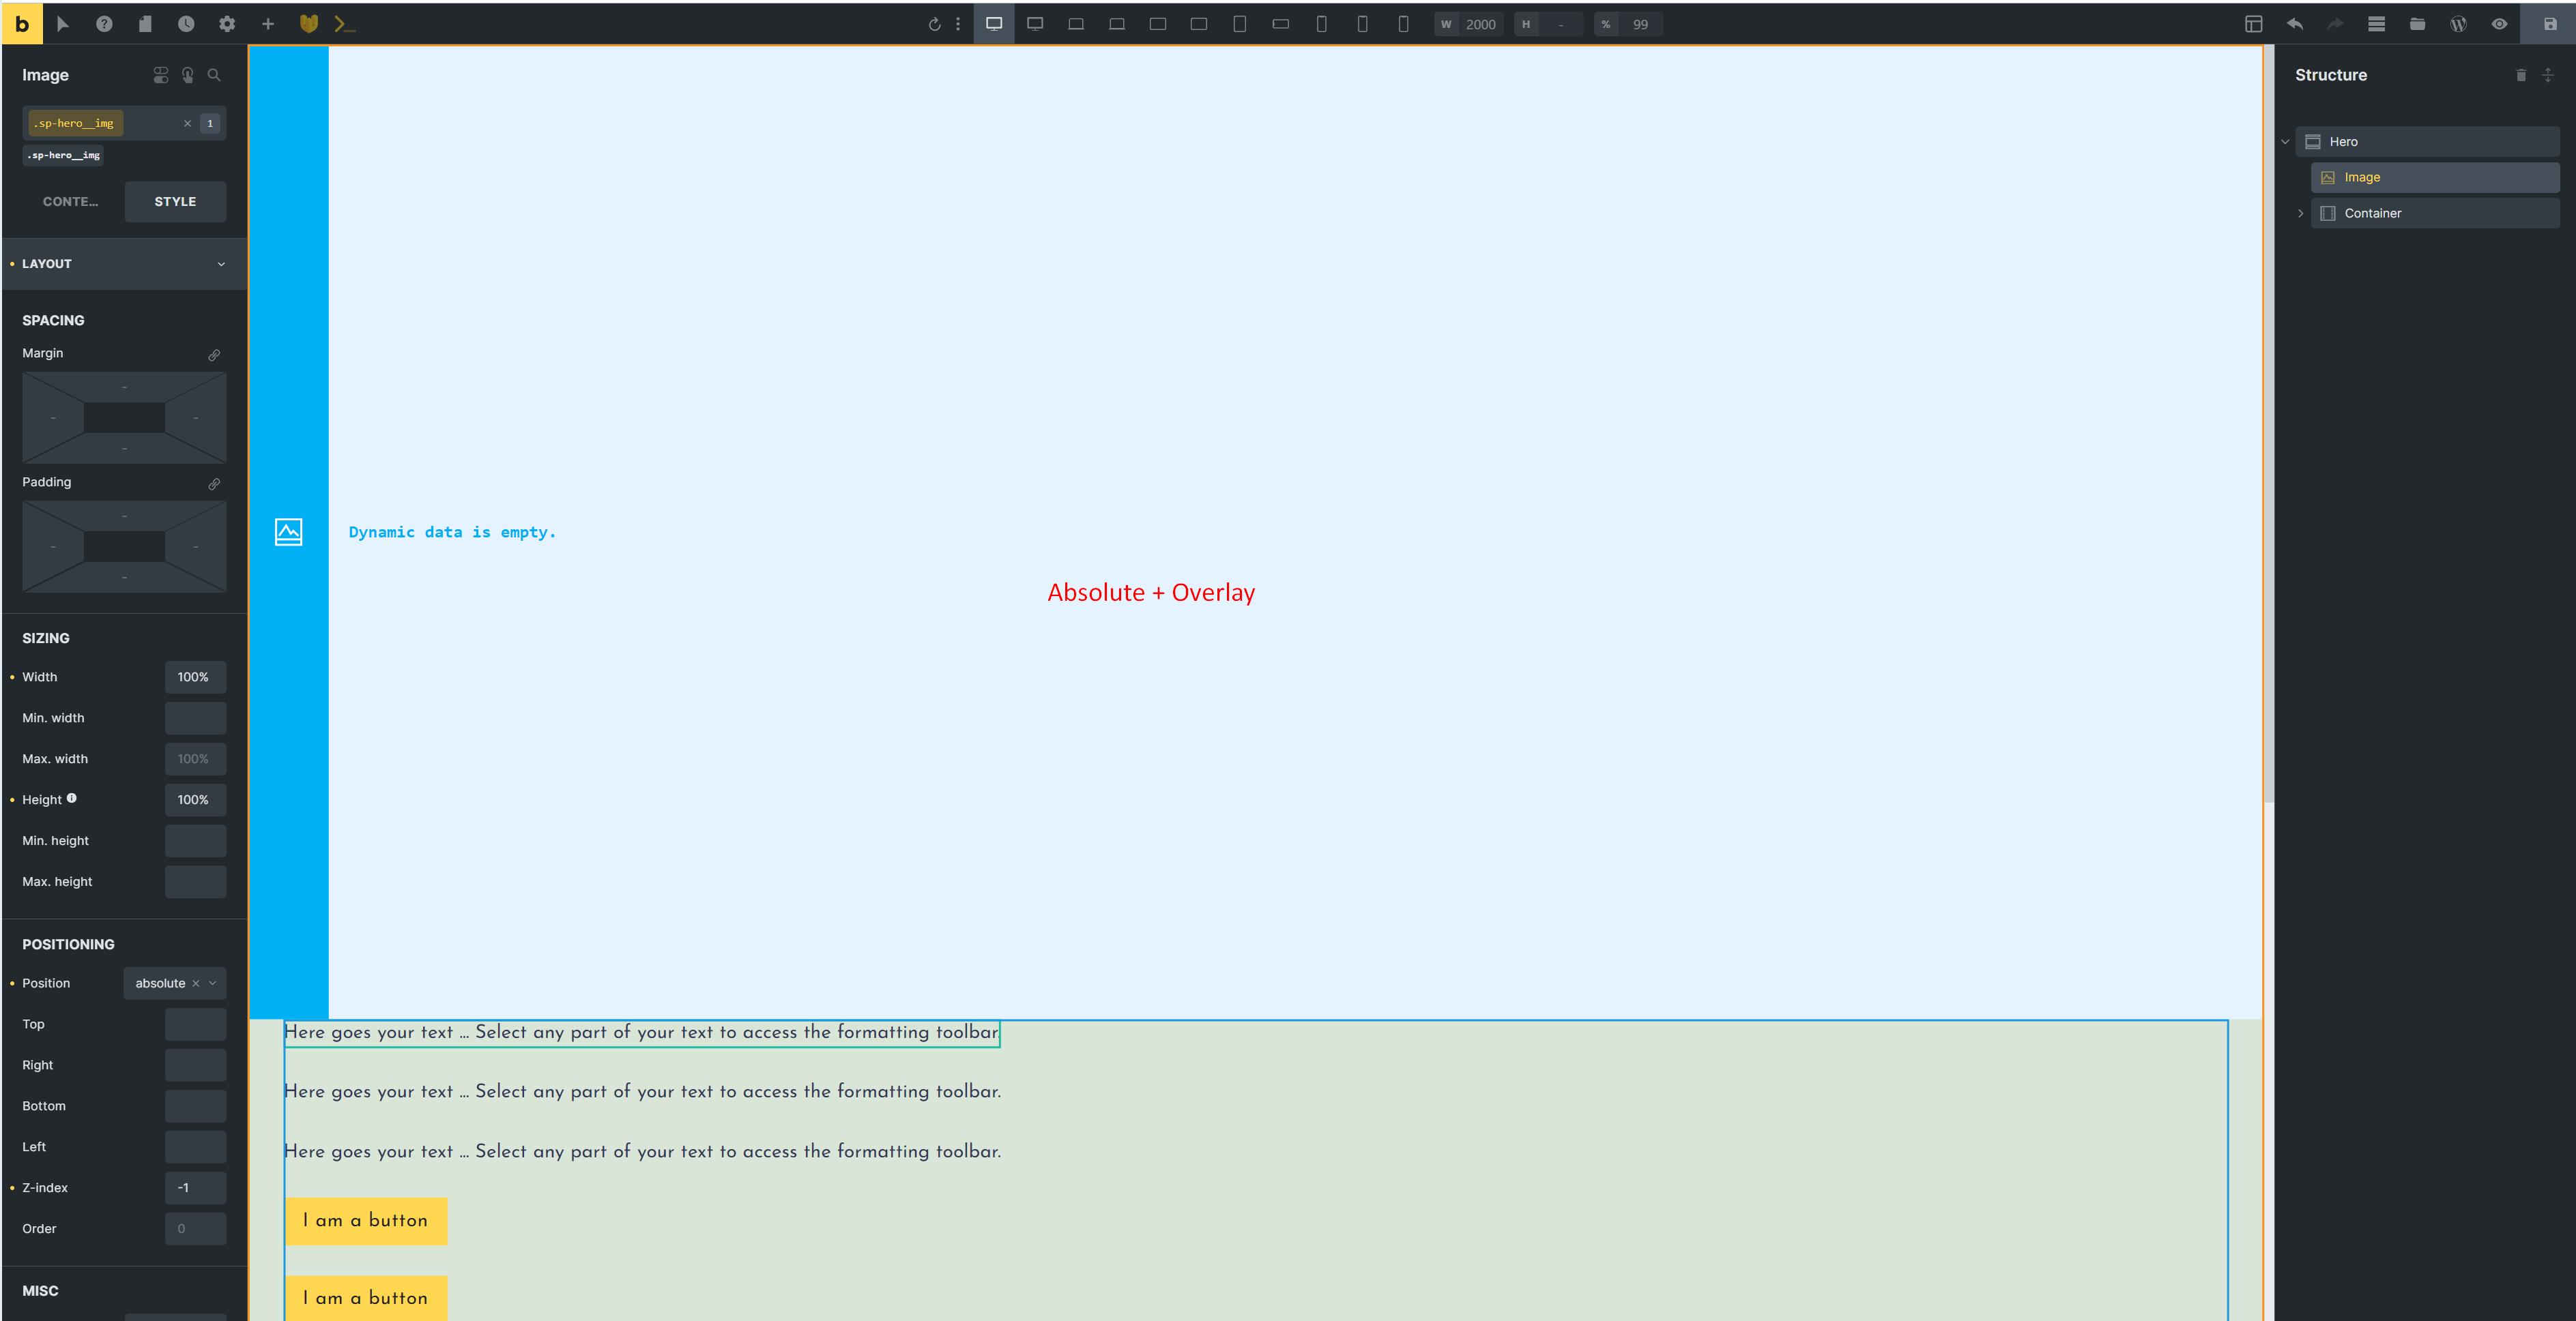Screen dimensions: 2576x1321
Task: Click the Height info tooltip icon
Action: click(72, 799)
